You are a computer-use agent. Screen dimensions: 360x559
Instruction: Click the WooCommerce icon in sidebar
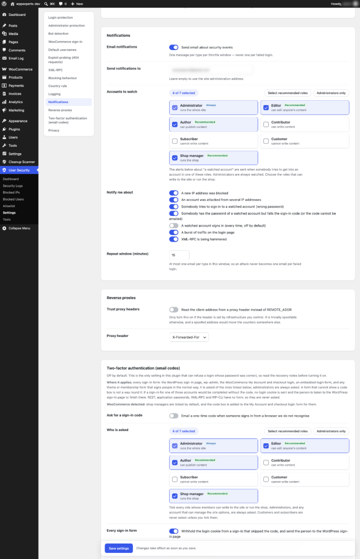click(x=4, y=69)
